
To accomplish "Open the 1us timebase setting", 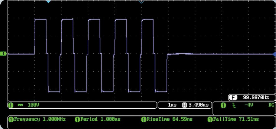I will (x=172, y=105).
